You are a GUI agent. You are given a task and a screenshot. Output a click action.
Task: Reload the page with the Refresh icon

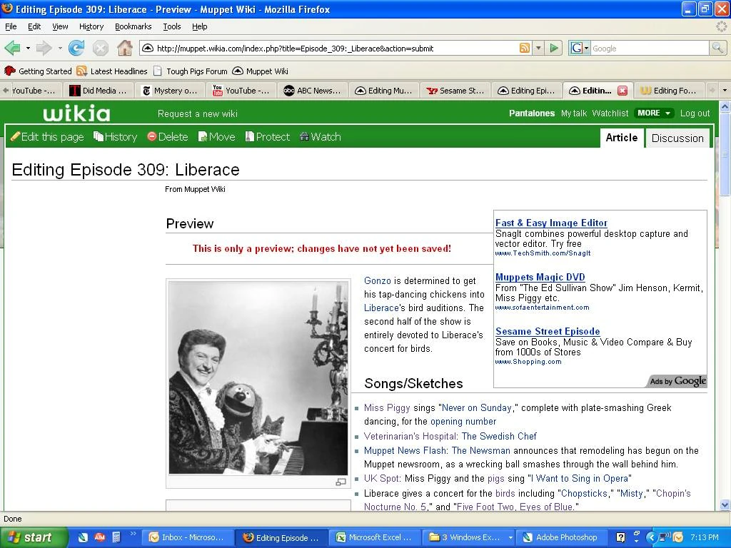pyautogui.click(x=76, y=48)
